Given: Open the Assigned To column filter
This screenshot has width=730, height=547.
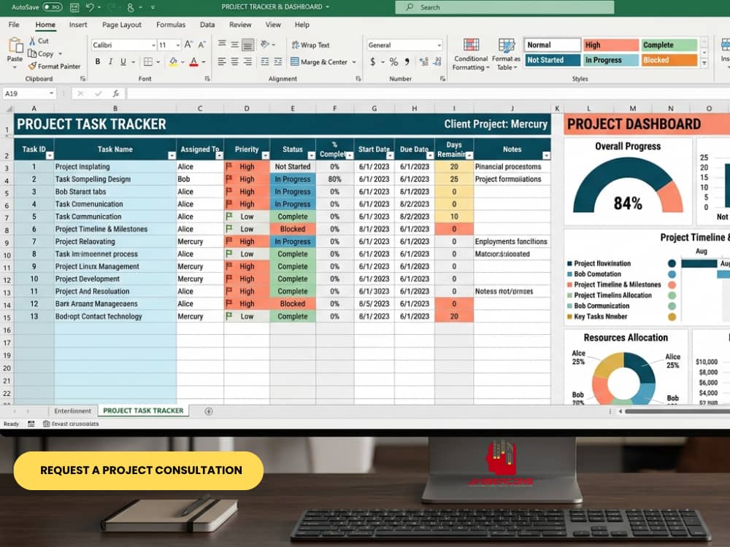Looking at the screenshot, I should pos(219,155).
